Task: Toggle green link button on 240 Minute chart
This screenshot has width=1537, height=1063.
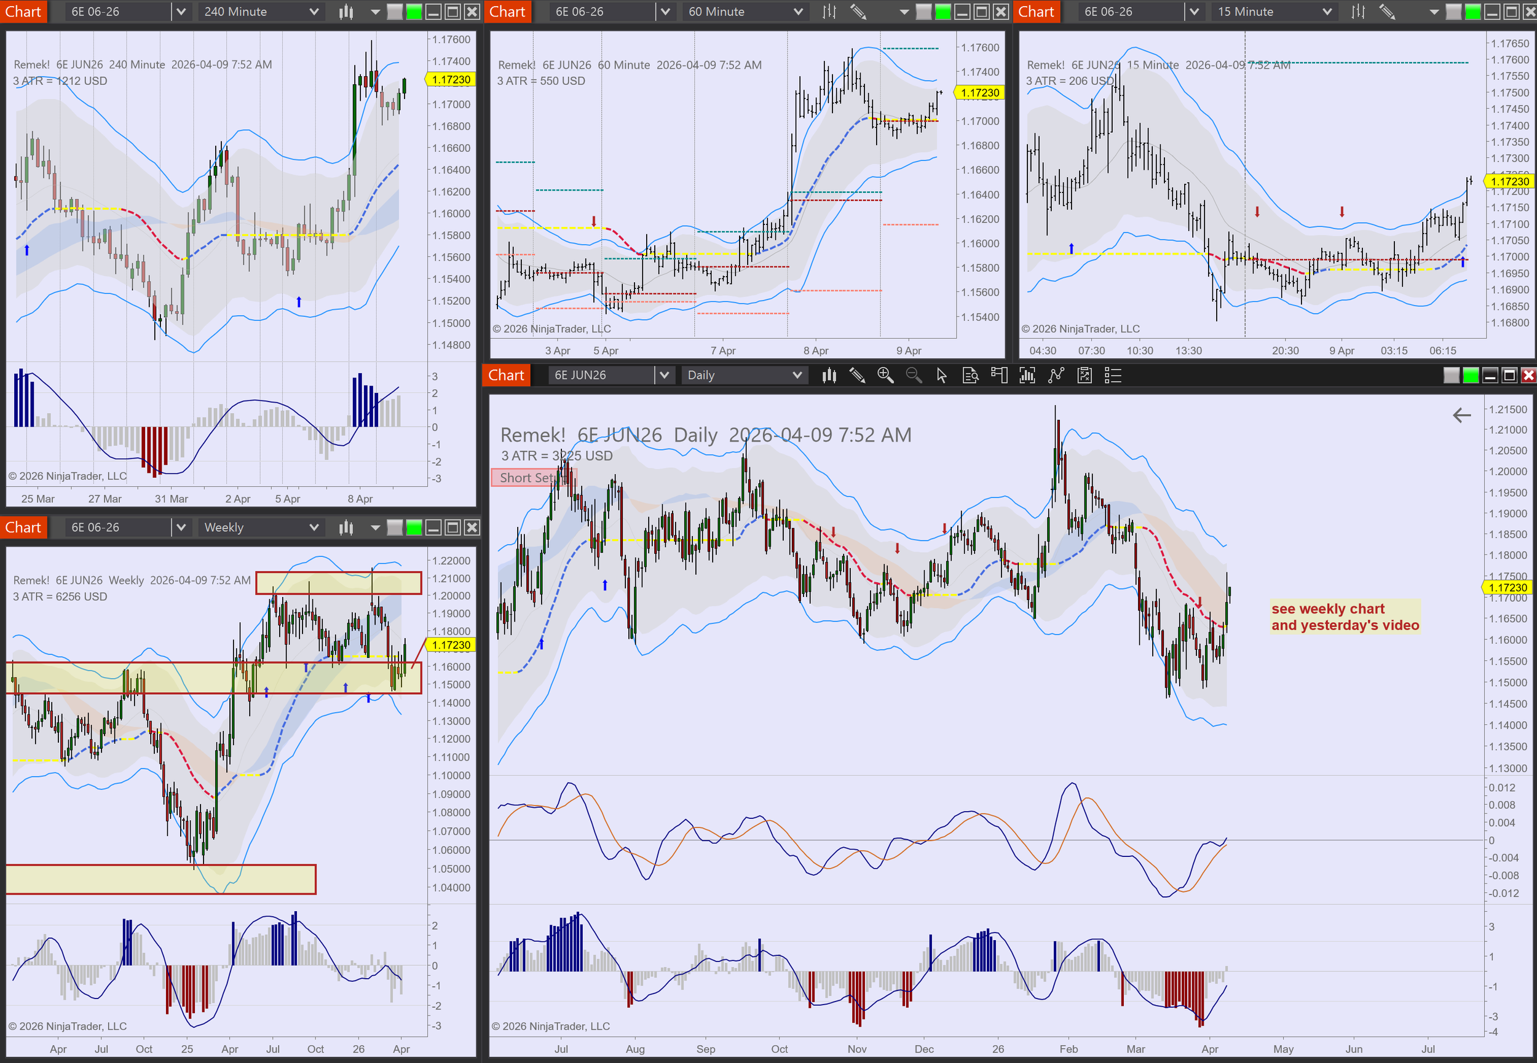Action: (x=414, y=11)
